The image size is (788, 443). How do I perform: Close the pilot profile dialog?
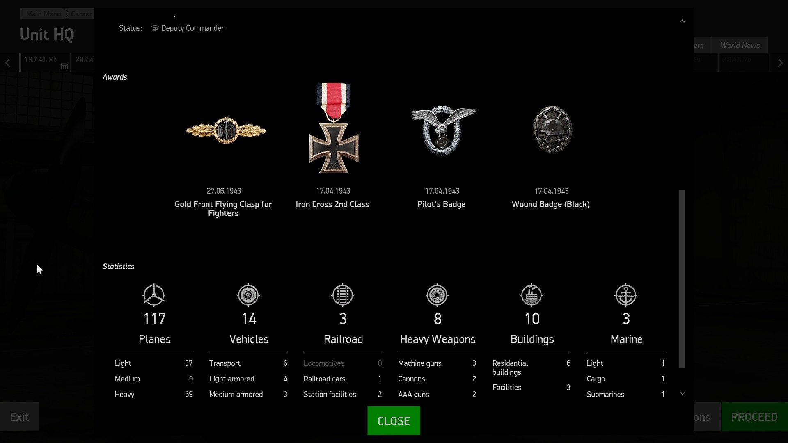click(x=394, y=421)
